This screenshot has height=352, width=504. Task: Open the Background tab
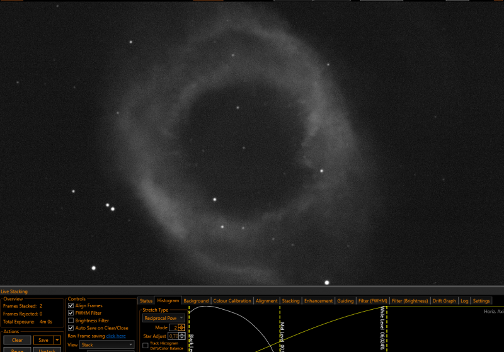pos(196,301)
